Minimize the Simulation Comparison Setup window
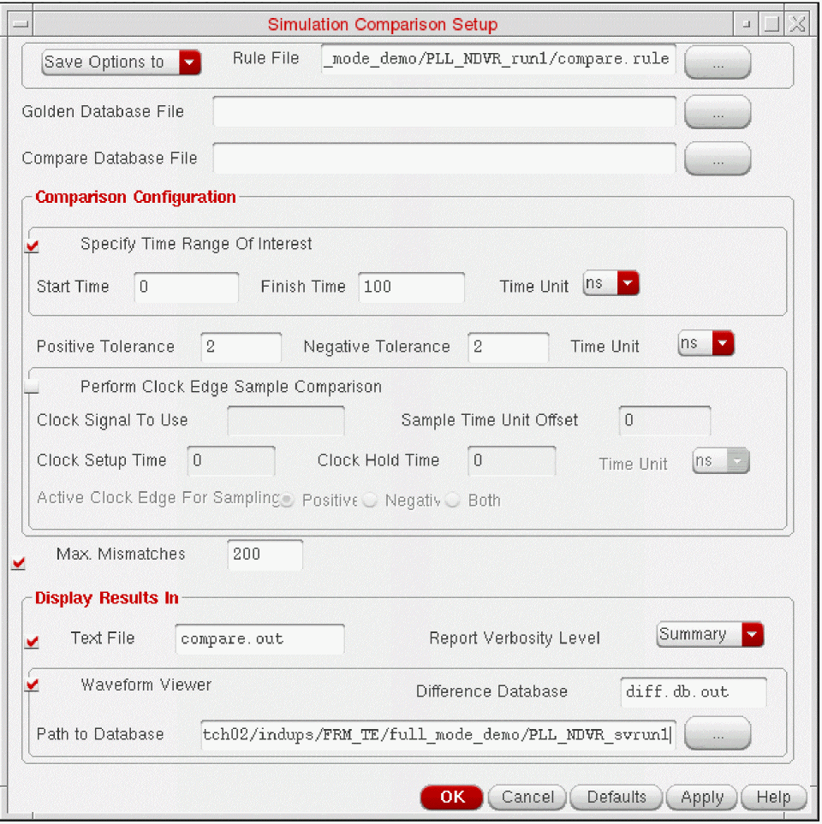The height and width of the screenshot is (824, 822). pos(746,24)
